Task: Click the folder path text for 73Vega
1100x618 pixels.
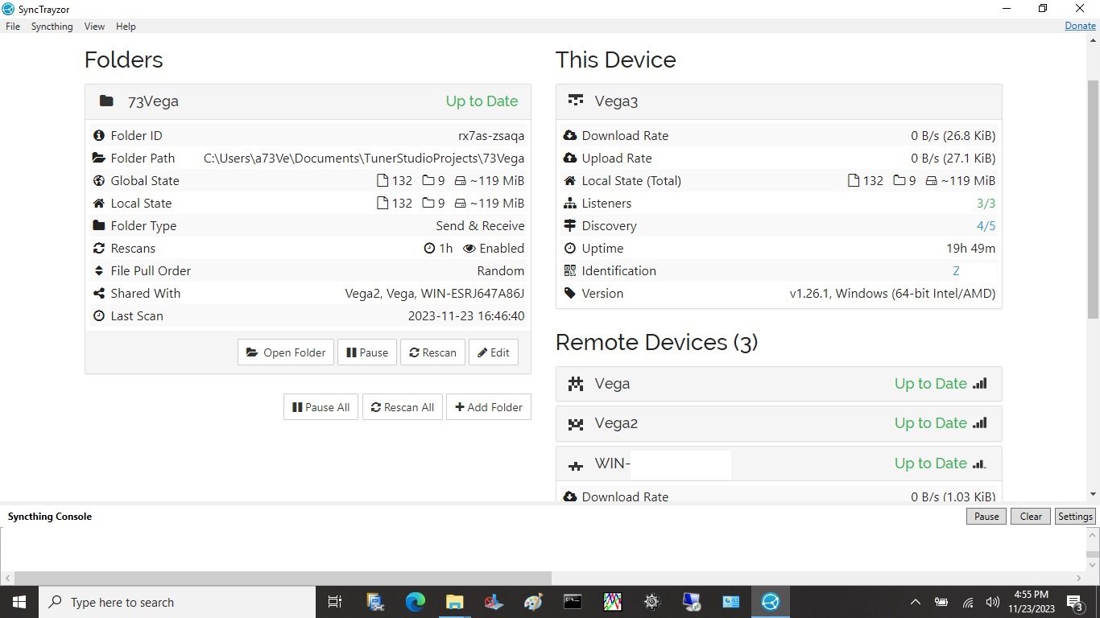Action: 364,159
